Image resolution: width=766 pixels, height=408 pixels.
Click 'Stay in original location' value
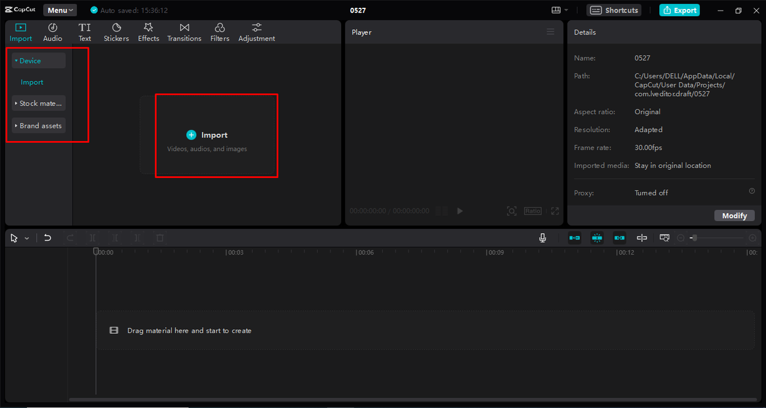[673, 165]
